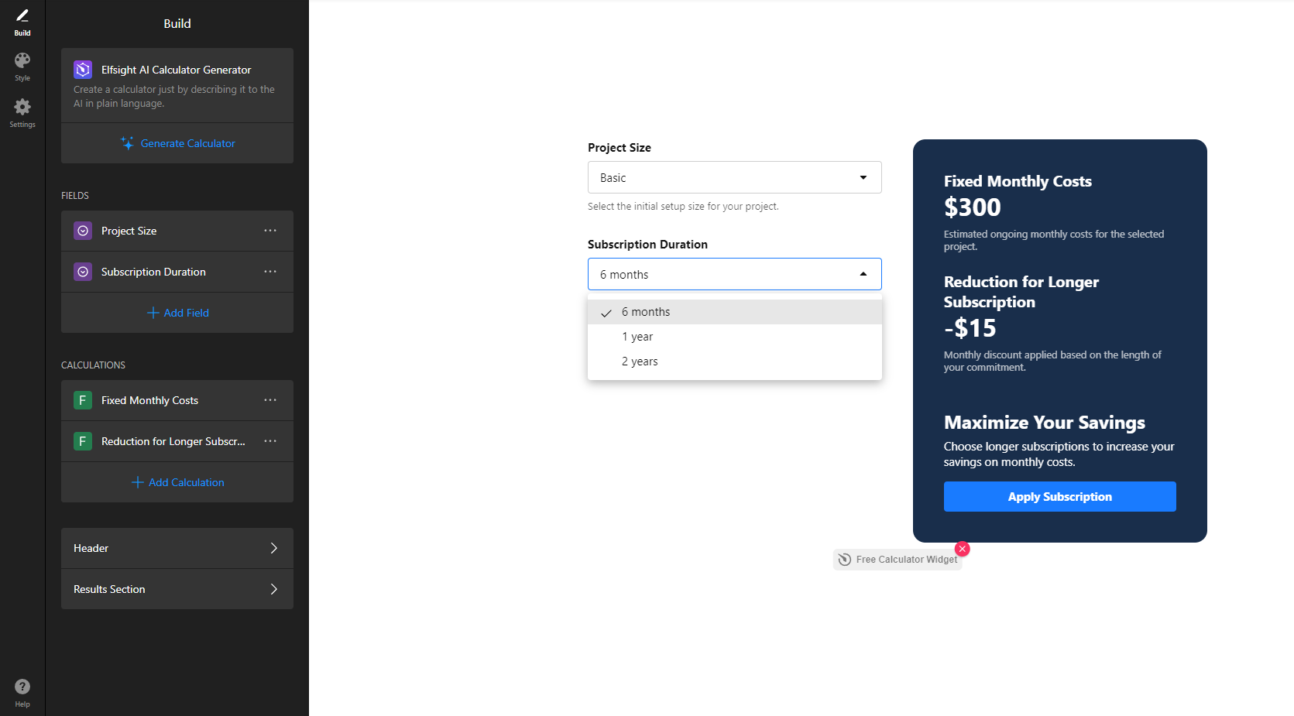This screenshot has width=1294, height=716.
Task: Click the Apply Subscription button
Action: (x=1059, y=497)
